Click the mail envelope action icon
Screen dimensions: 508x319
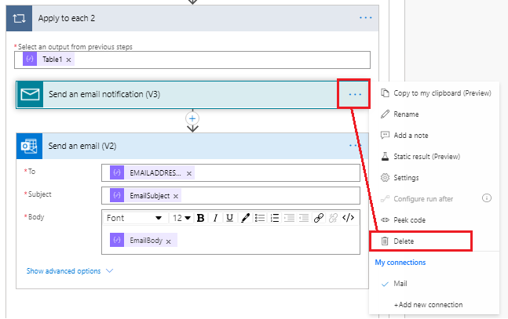point(30,94)
